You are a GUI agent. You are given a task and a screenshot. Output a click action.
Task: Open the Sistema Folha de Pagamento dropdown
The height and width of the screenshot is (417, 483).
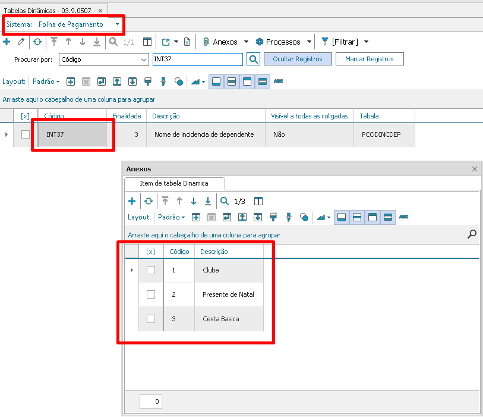(x=117, y=24)
